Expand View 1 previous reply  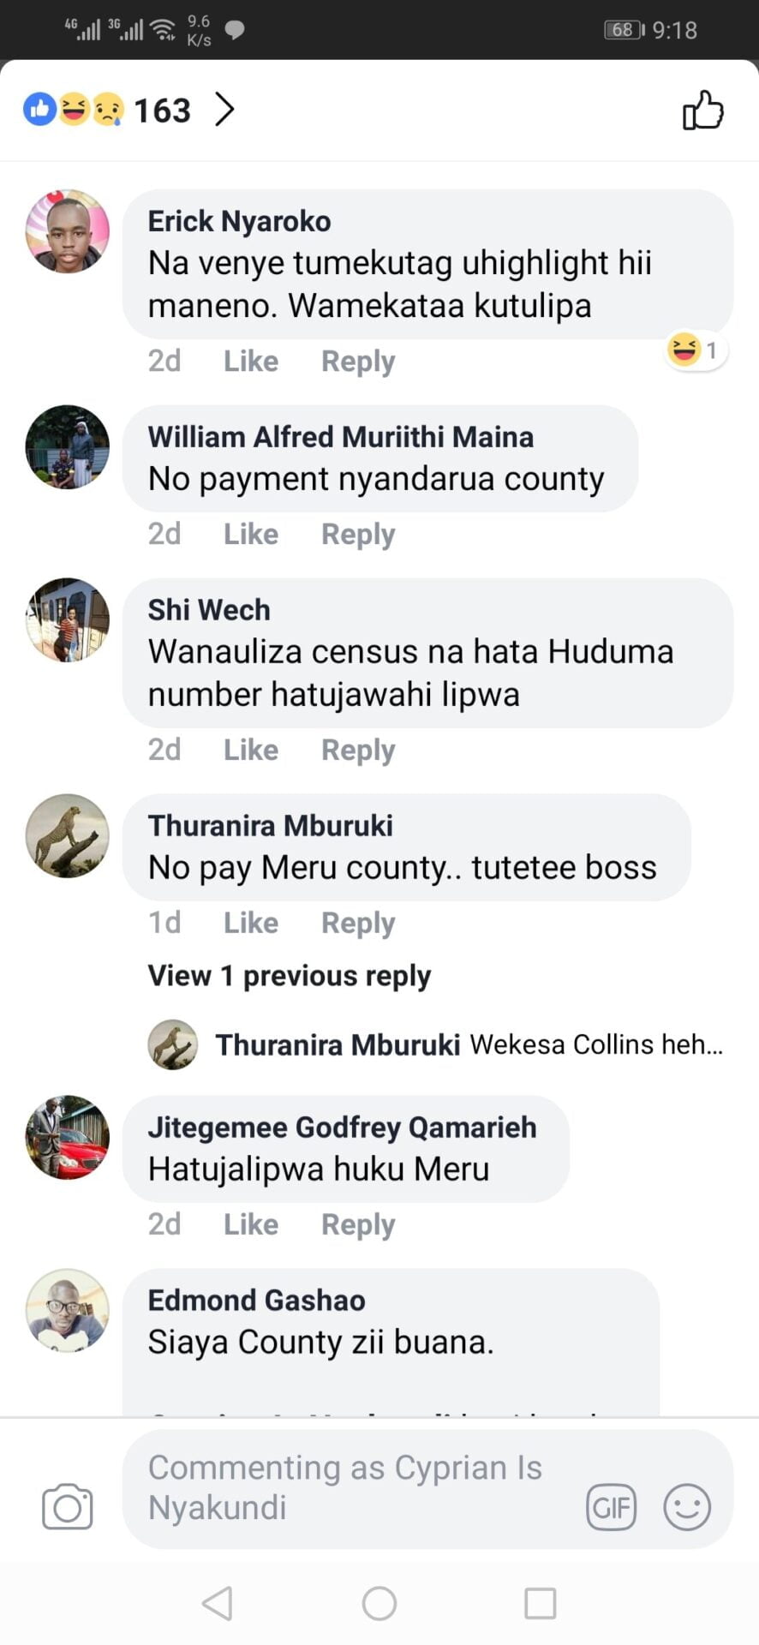pos(290,976)
